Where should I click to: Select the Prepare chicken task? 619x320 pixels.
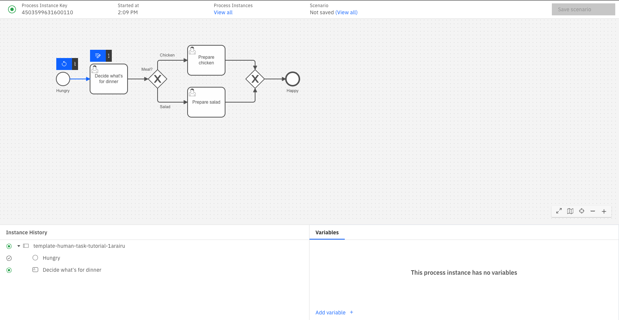206,60
